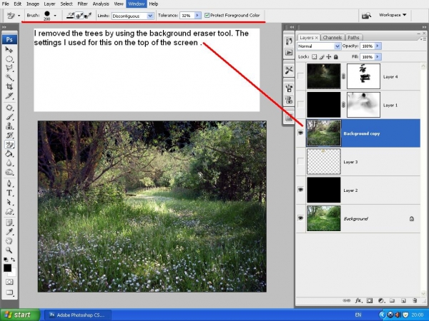Select the Type tool
The height and width of the screenshot is (321, 429).
pos(9,193)
